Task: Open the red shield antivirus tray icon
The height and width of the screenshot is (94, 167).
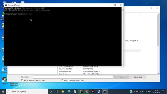Action: coord(137,92)
